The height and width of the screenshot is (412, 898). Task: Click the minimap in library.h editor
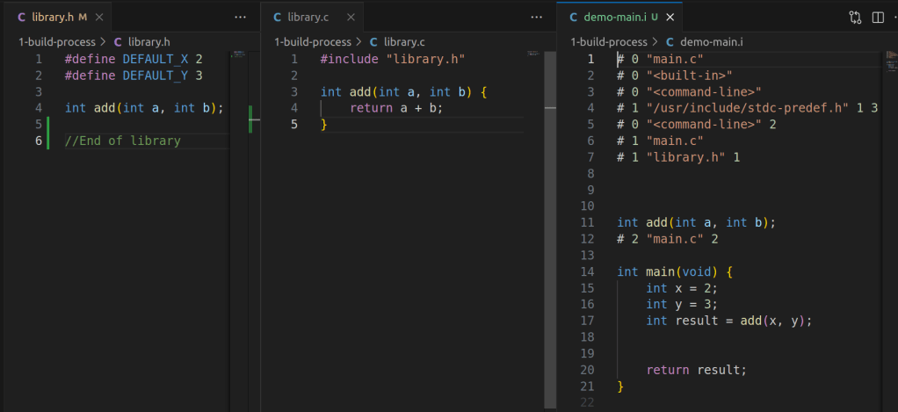tap(237, 56)
